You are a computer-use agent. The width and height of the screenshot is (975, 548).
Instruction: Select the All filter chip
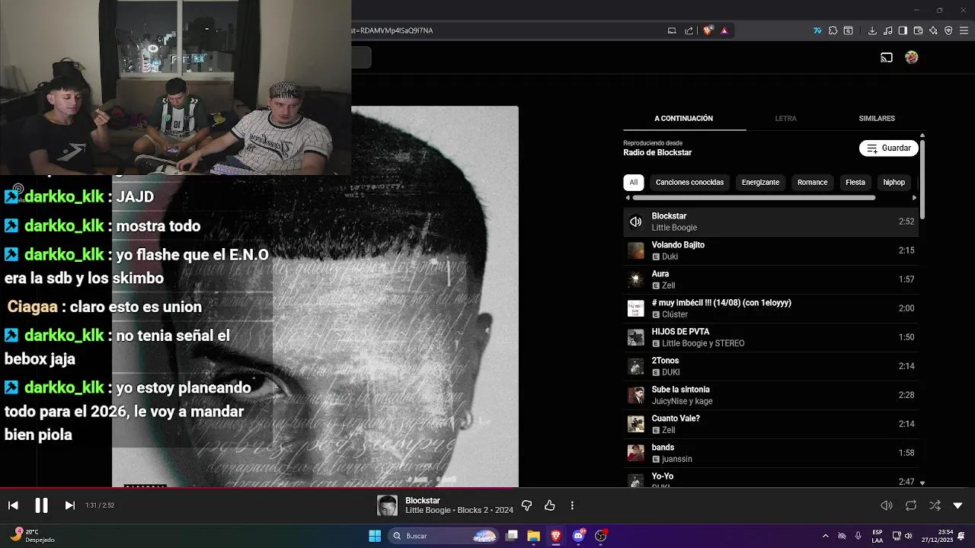click(x=633, y=183)
